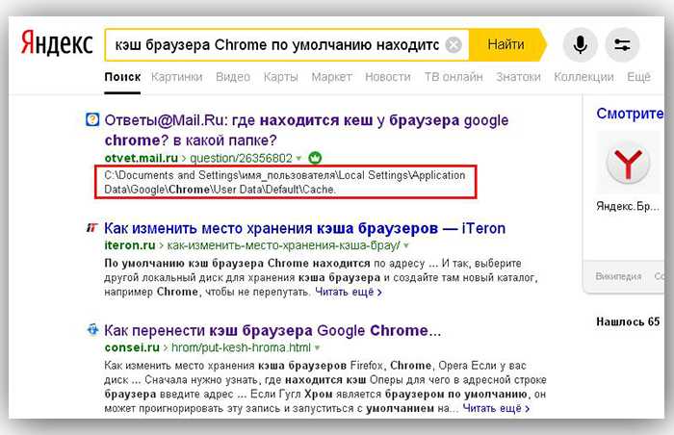Image resolution: width=674 pixels, height=435 pixels.
Task: Switch to the ТВ онлайн tab
Action: tap(454, 77)
